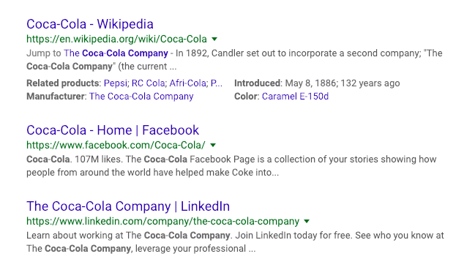This screenshot has width=475, height=270.
Task: Click the LinkedIn result description text
Action: pyautogui.click(x=235, y=242)
